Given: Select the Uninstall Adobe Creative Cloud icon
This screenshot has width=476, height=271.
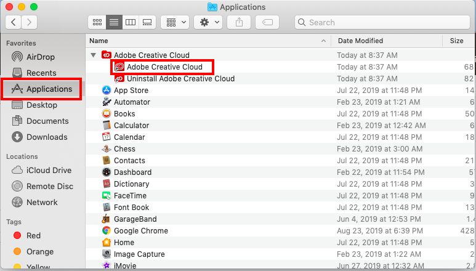Looking at the screenshot, I should pos(119,79).
